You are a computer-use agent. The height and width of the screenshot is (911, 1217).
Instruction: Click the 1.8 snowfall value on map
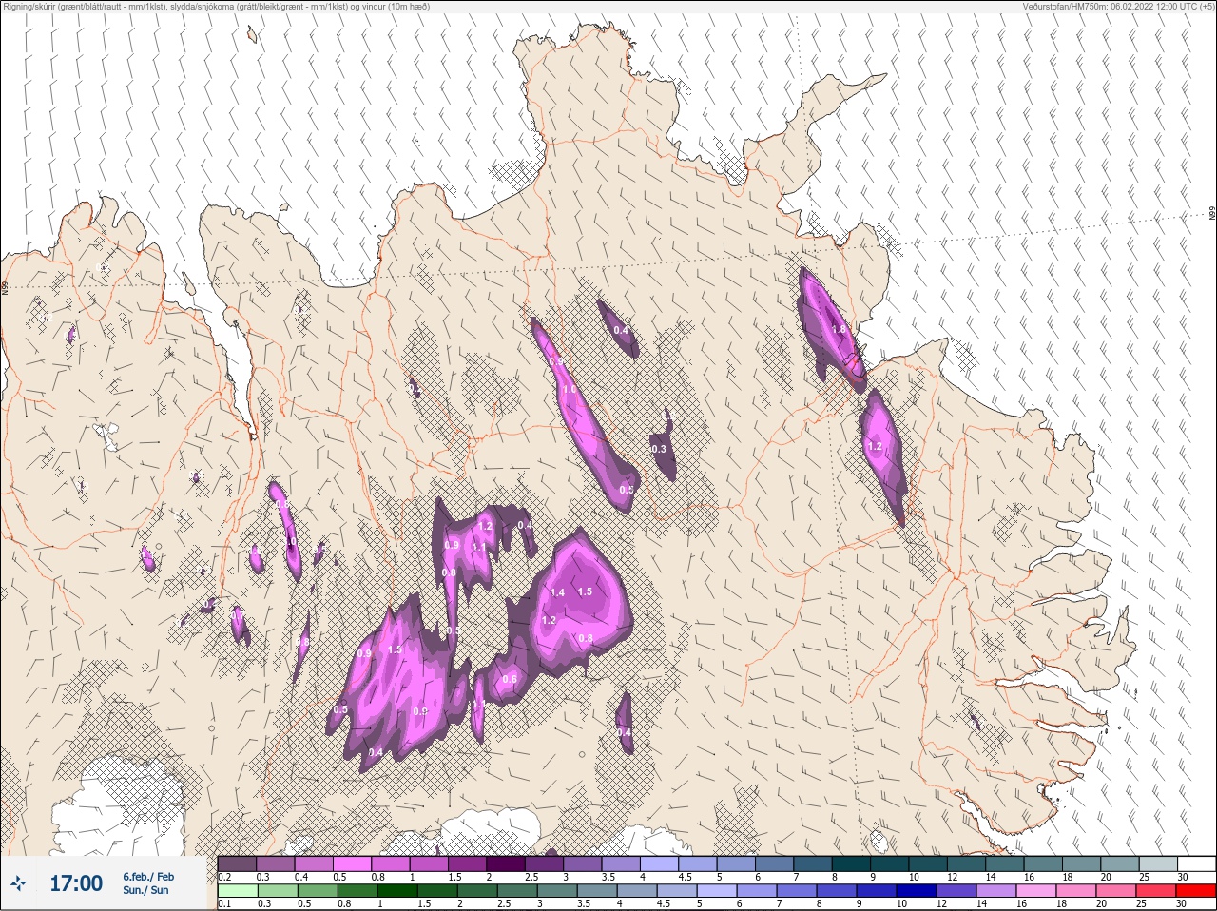click(839, 330)
